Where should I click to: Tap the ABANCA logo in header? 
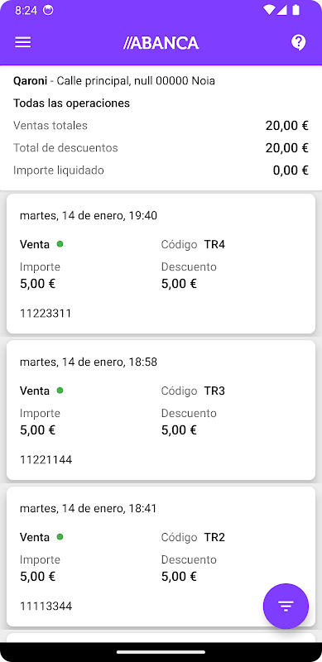coord(161,43)
